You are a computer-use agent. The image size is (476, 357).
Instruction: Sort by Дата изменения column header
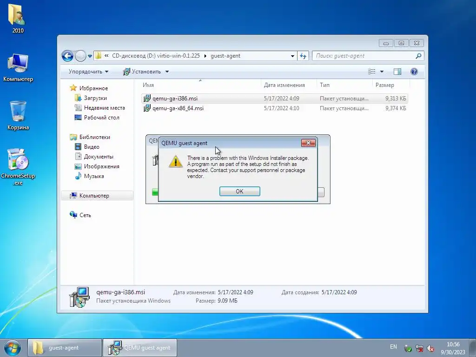[x=289, y=85]
